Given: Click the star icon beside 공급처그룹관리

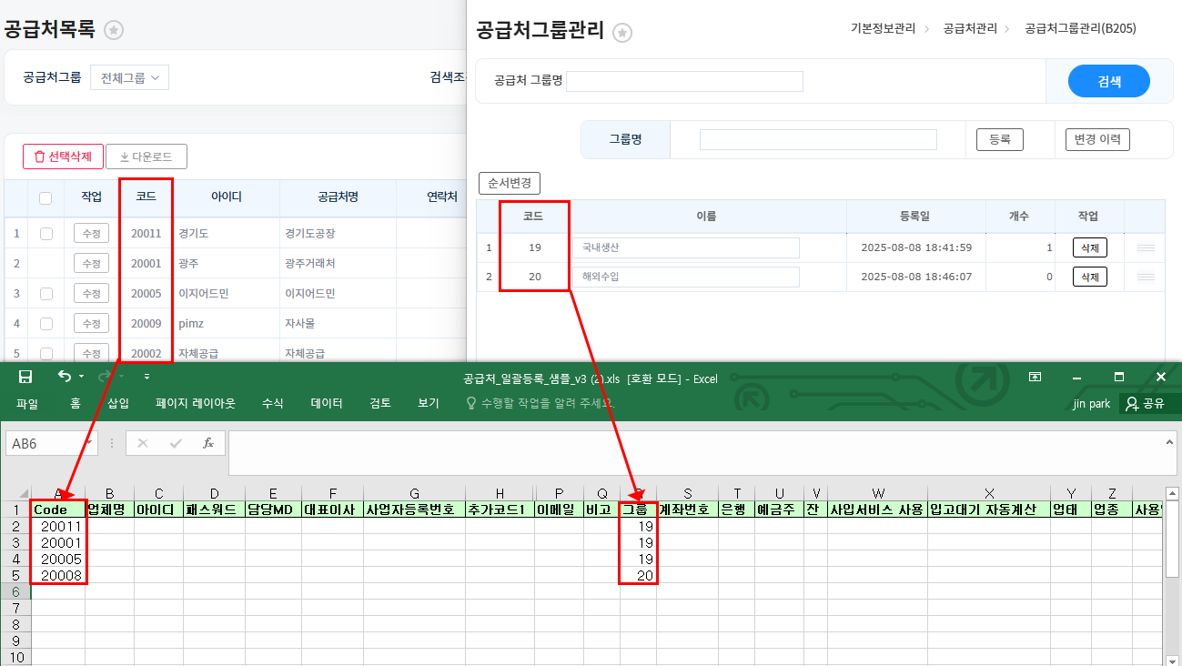Looking at the screenshot, I should [x=622, y=33].
